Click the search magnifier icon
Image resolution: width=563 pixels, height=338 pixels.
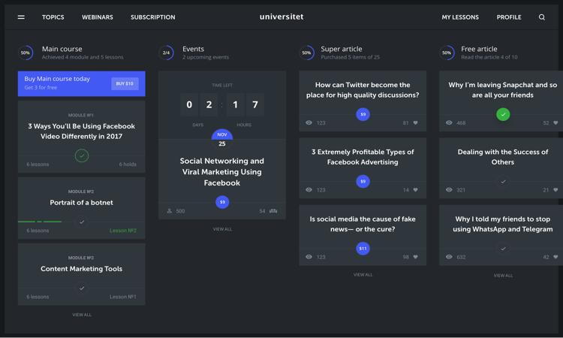pos(542,17)
